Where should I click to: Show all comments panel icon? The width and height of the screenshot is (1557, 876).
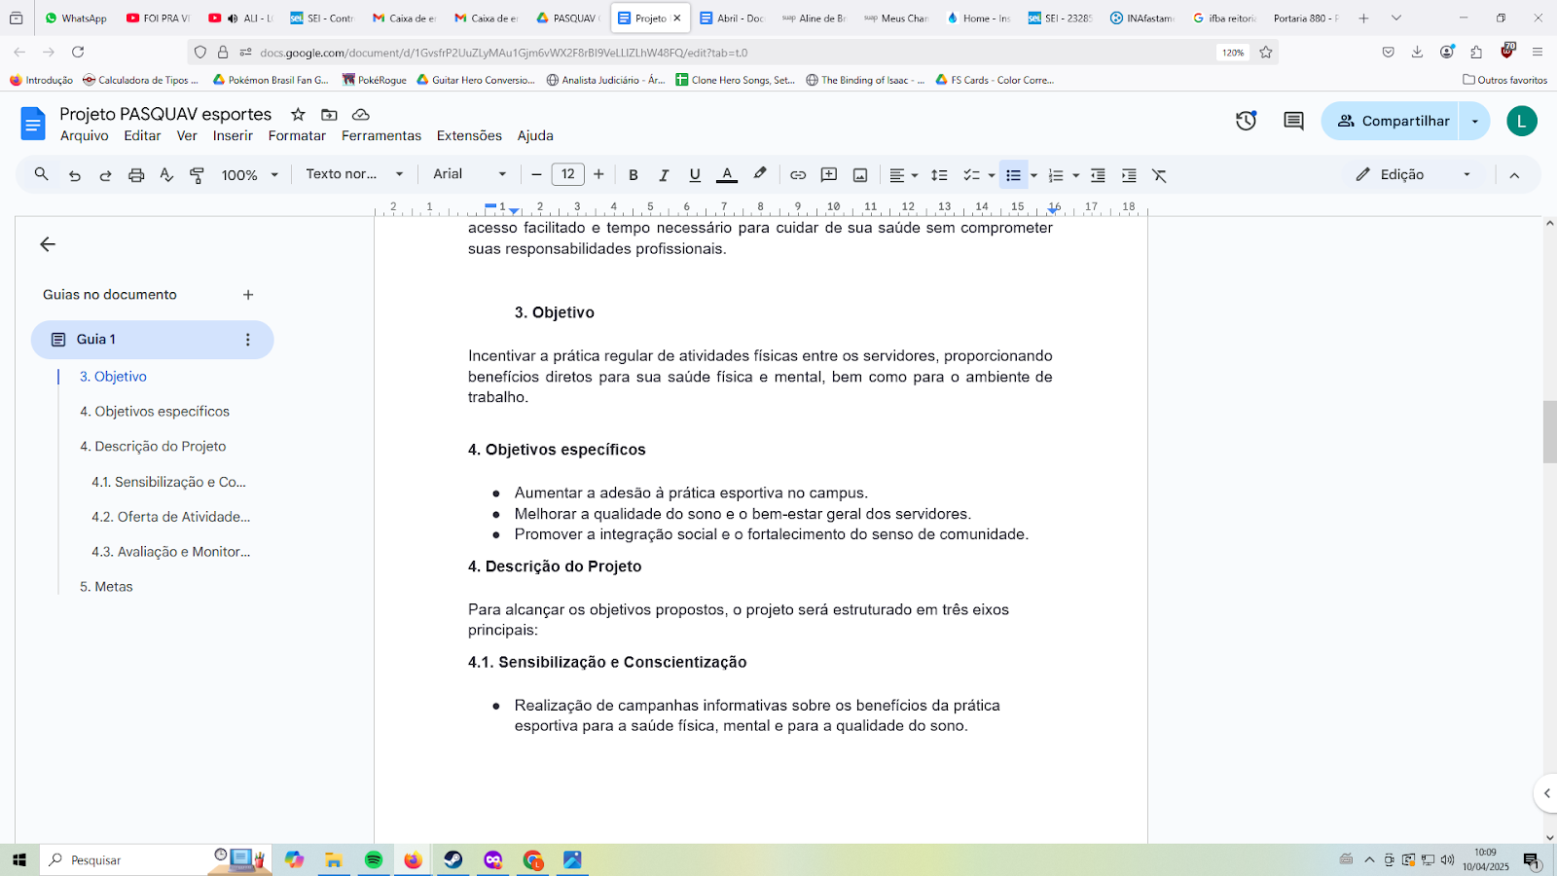(x=1293, y=121)
